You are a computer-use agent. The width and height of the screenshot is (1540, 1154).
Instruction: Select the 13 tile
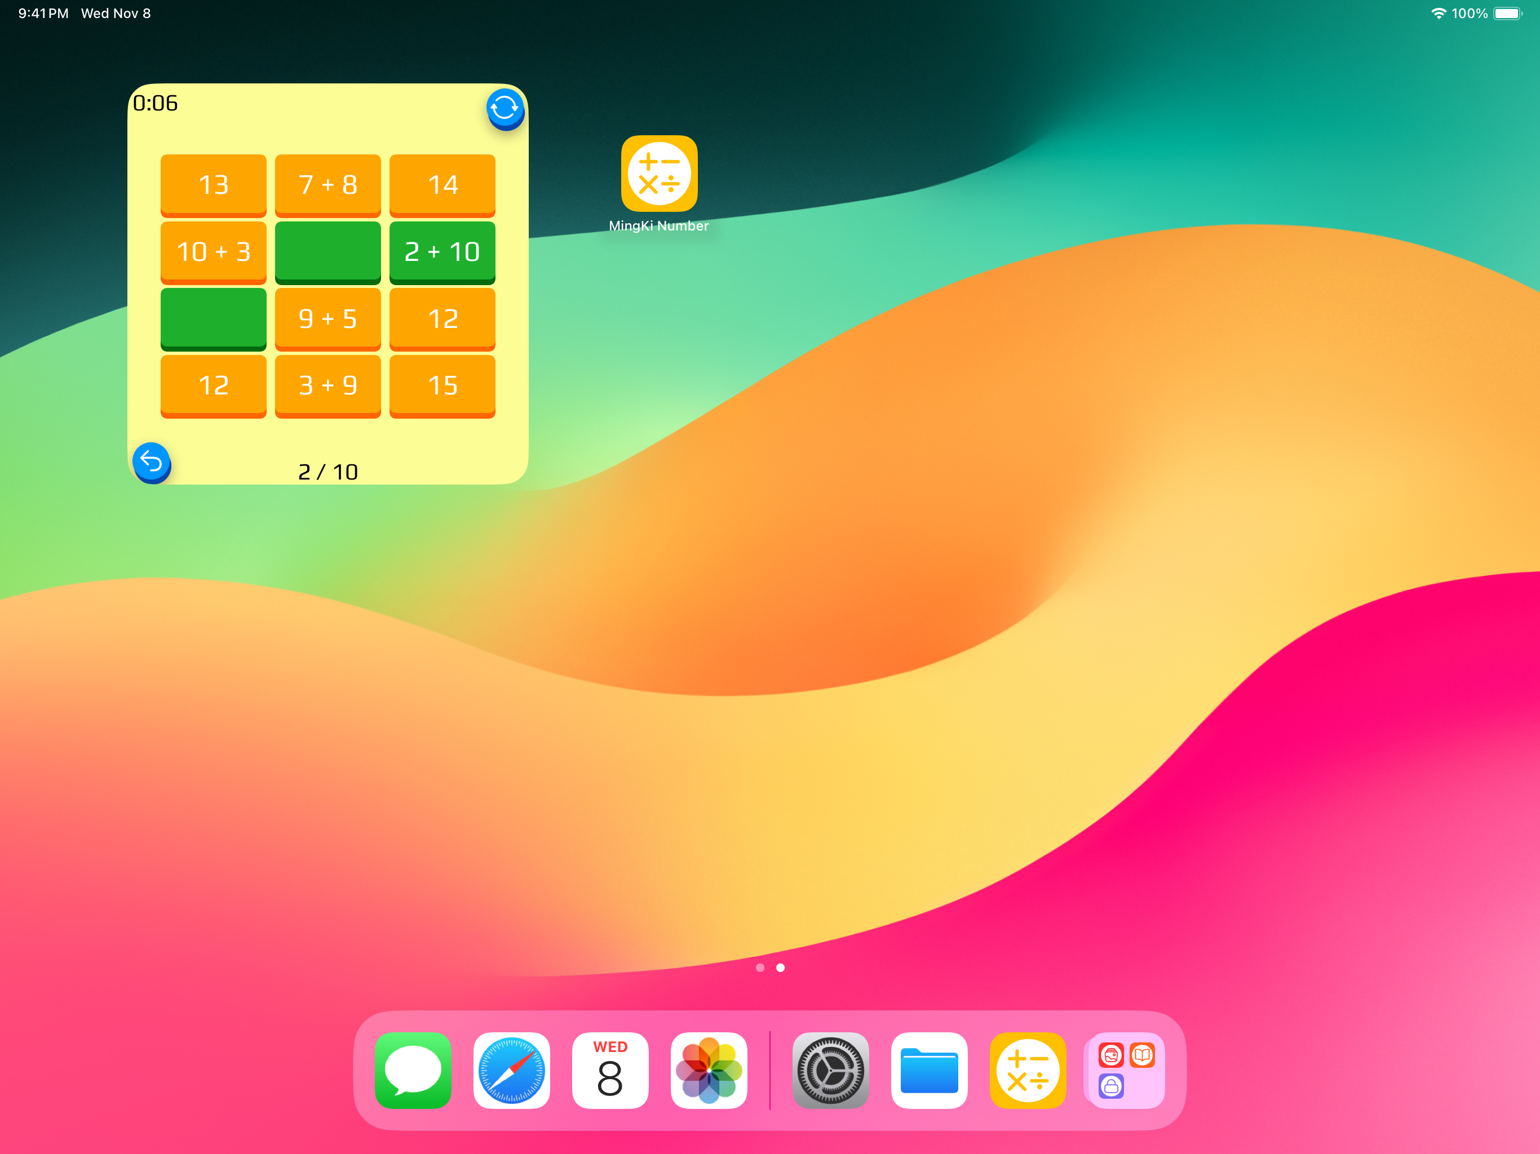[214, 185]
